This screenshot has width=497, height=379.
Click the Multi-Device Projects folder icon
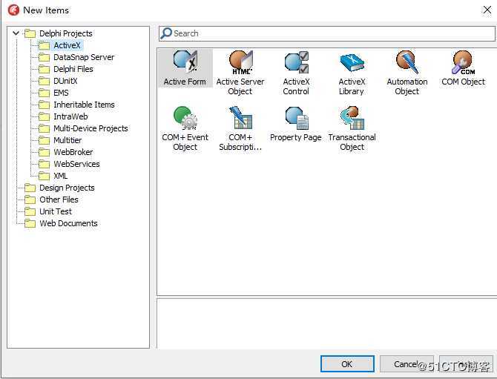[x=44, y=128]
